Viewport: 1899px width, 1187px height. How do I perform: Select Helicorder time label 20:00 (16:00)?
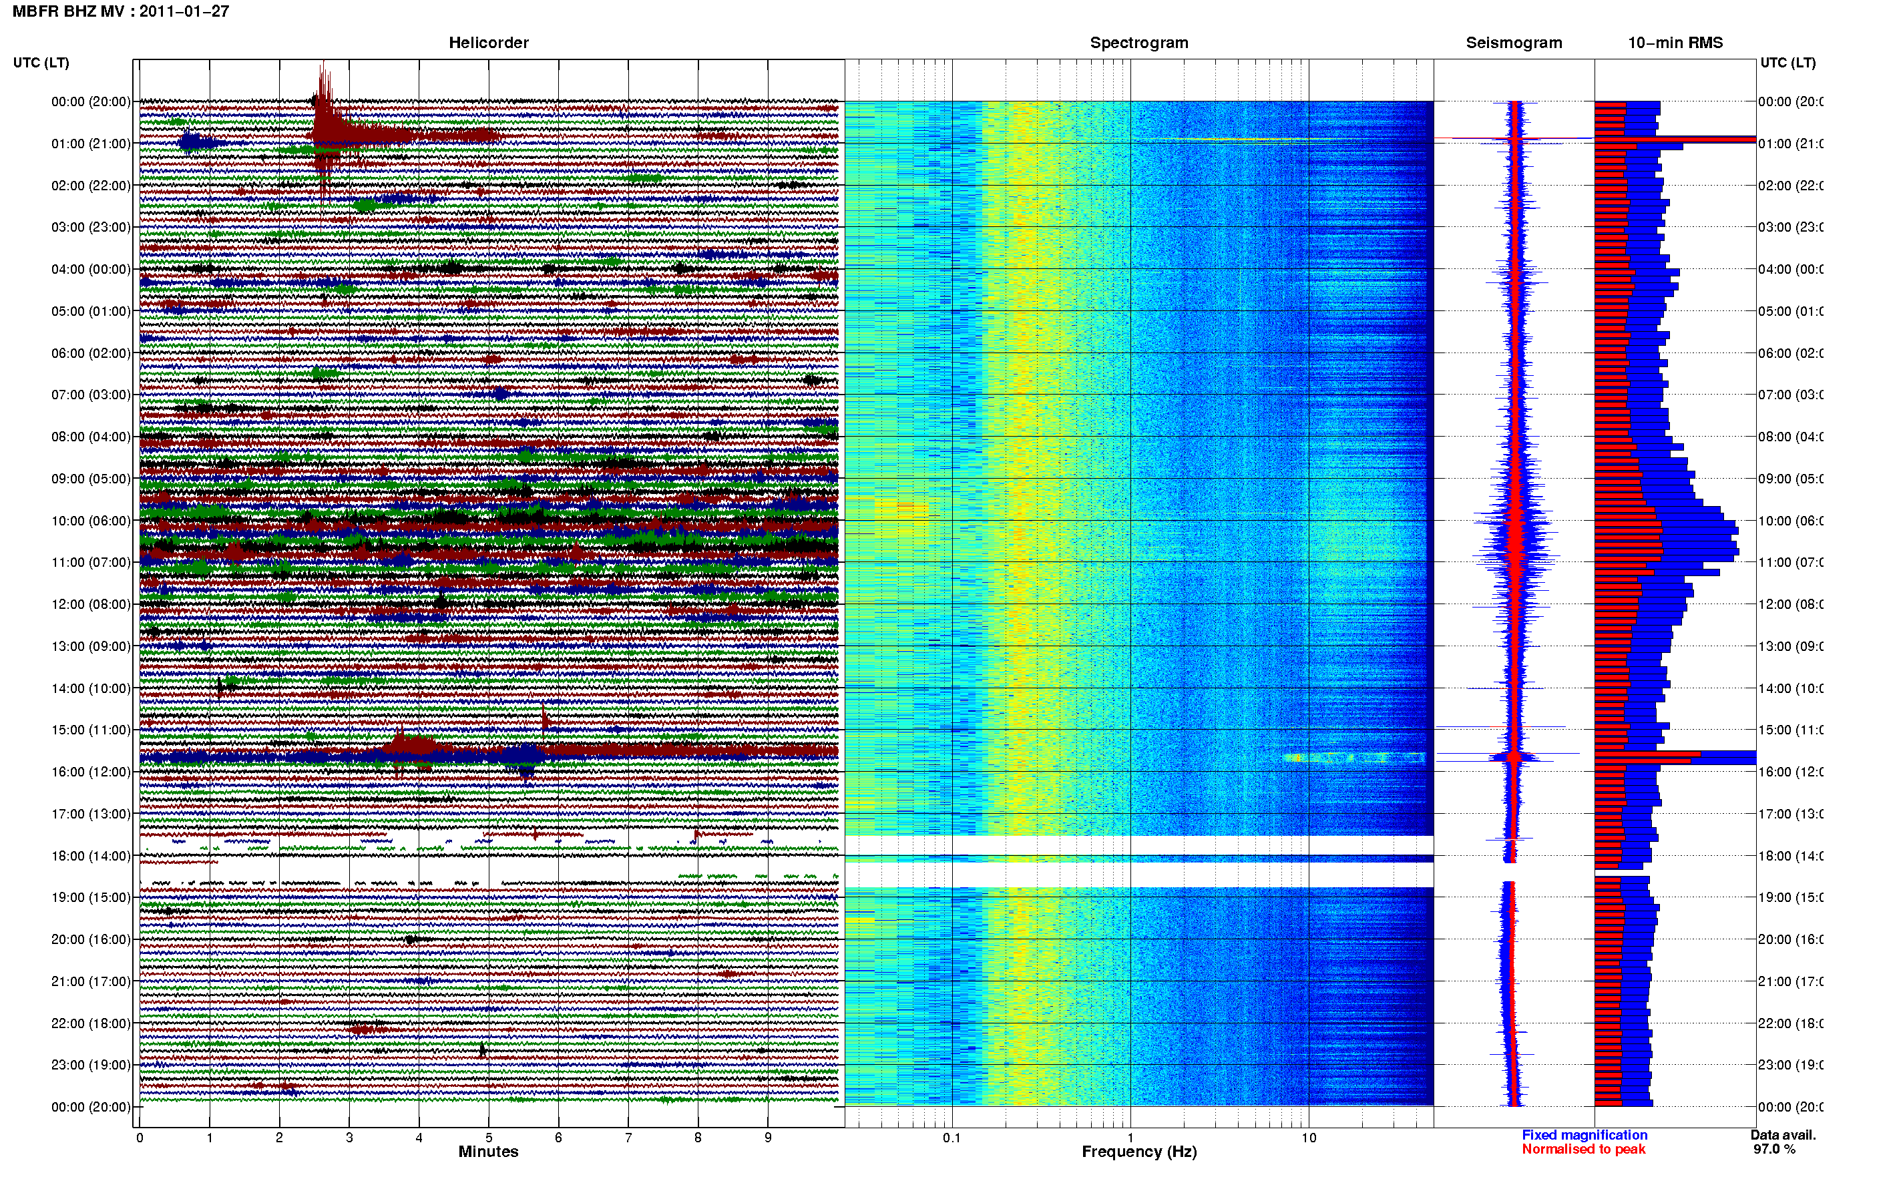[91, 940]
